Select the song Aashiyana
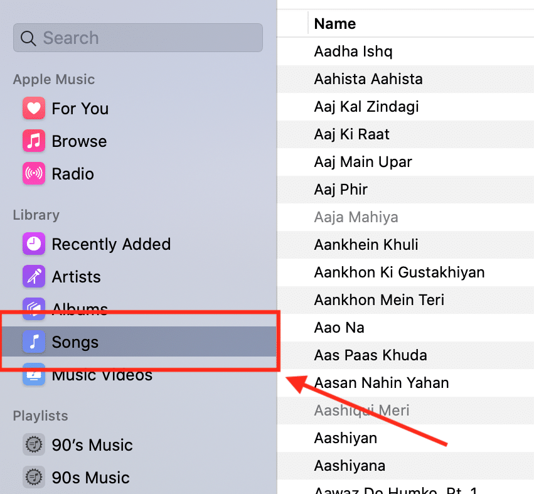The image size is (534, 494). point(350,466)
